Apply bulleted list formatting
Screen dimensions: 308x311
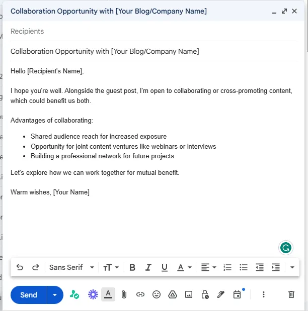(x=244, y=267)
